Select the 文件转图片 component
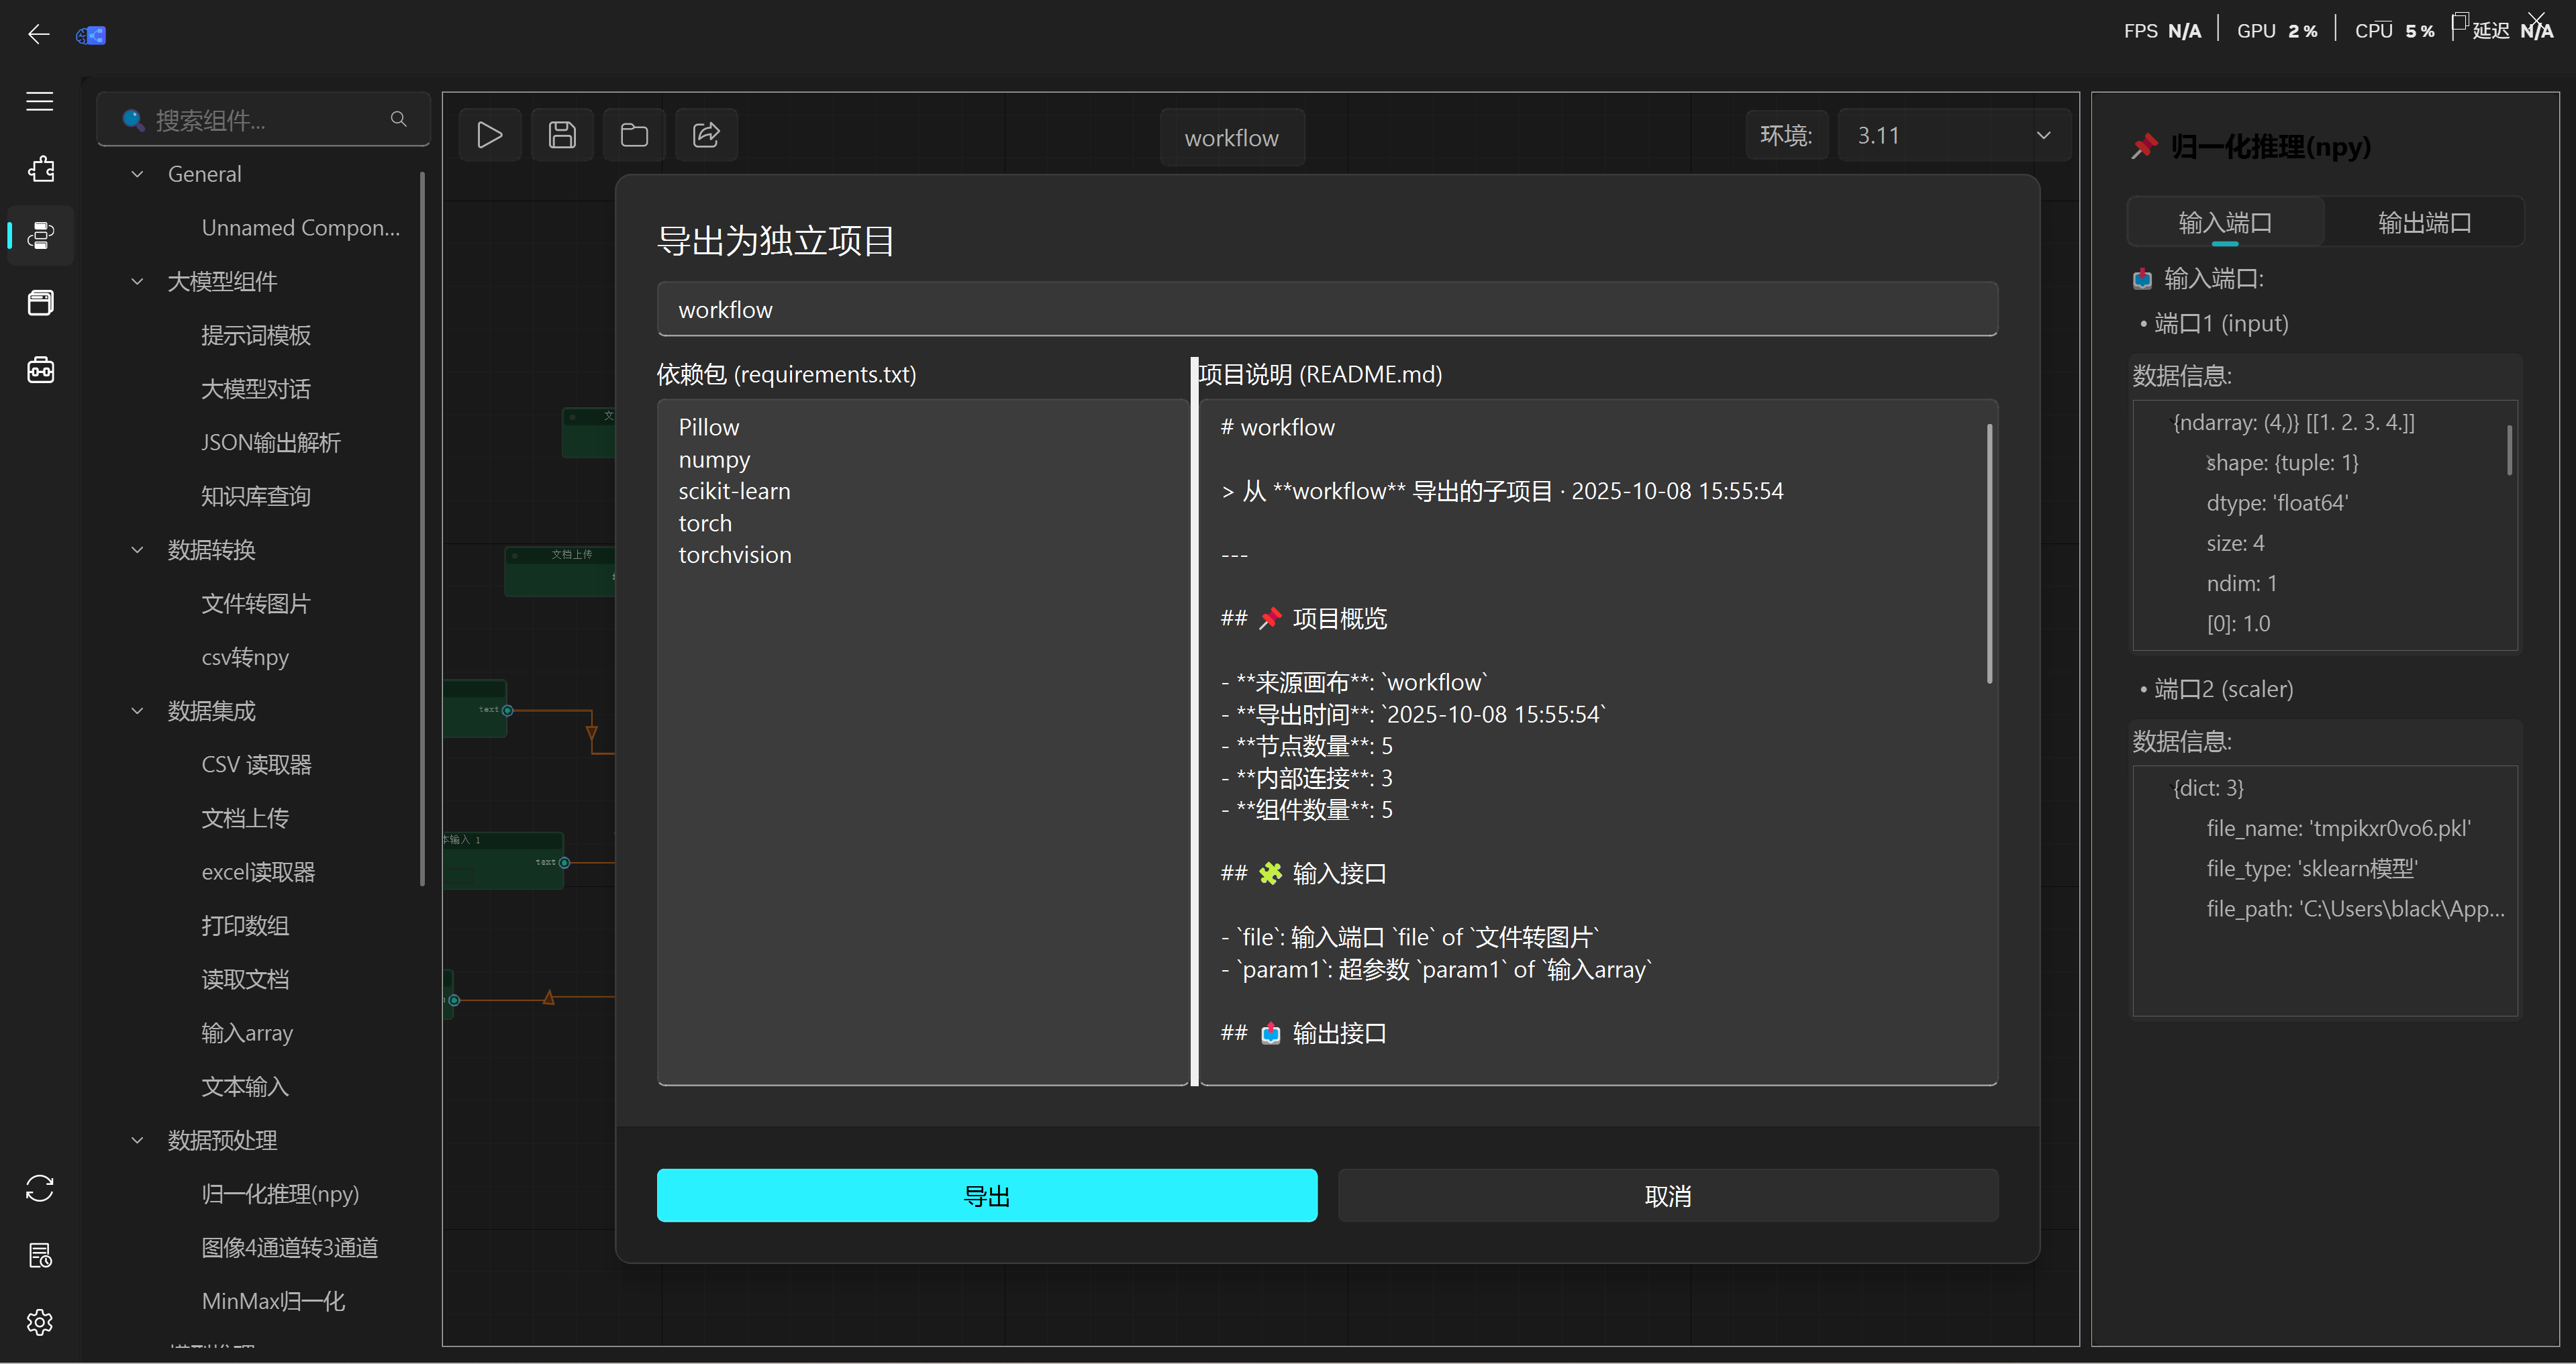This screenshot has height=1364, width=2576. click(256, 604)
